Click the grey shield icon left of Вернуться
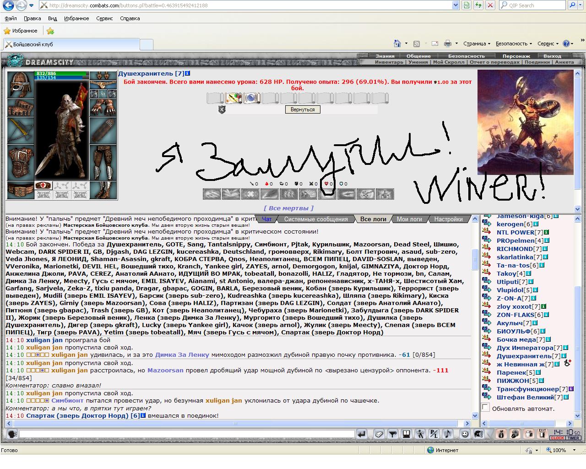The height and width of the screenshot is (469, 586). pos(222,109)
